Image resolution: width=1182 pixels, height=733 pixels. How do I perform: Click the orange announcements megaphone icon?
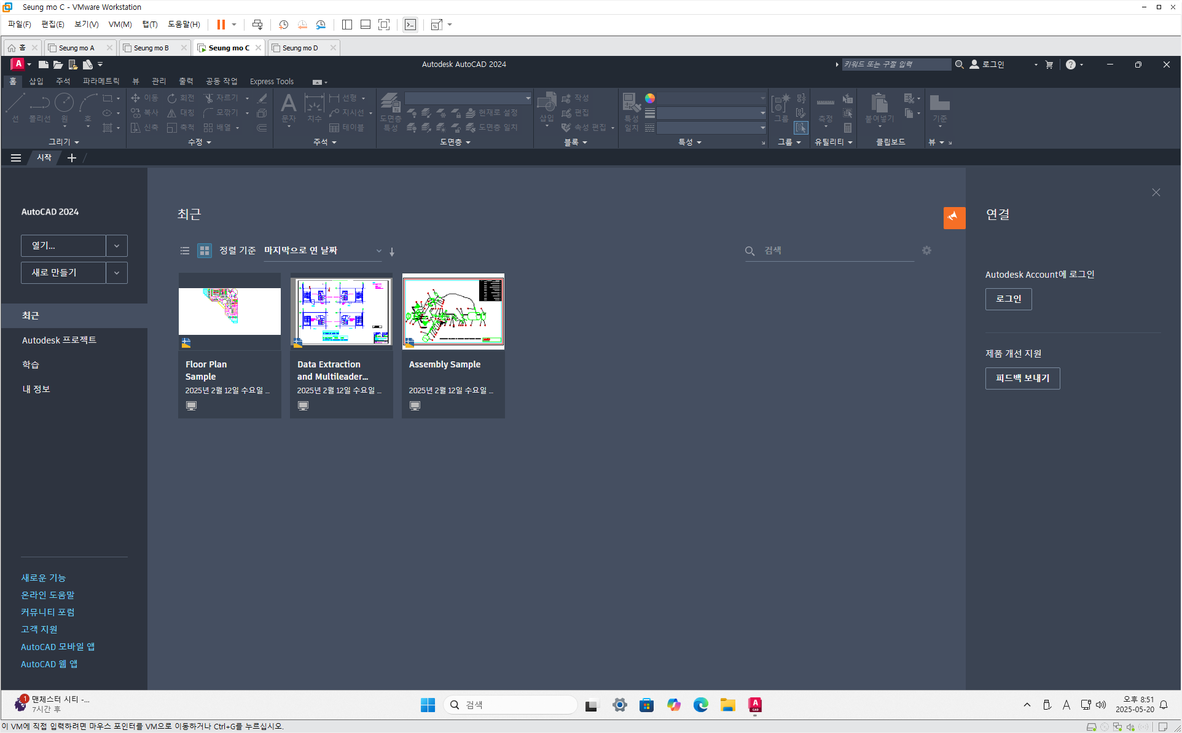(953, 218)
